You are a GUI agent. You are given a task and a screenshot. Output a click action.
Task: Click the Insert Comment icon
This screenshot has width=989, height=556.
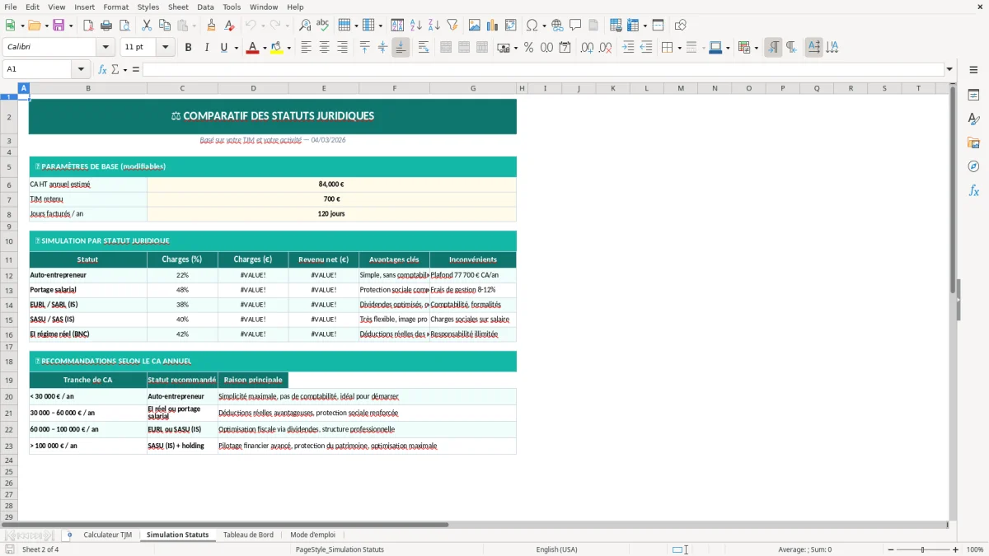(575, 26)
